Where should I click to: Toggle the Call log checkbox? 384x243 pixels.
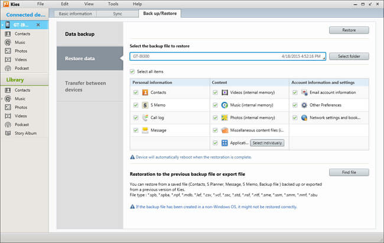point(136,117)
